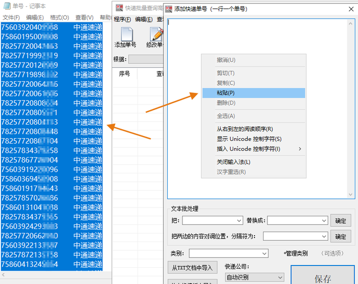Open 编辑(E) menu in express query window
The height and width of the screenshot is (284, 358).
click(x=144, y=20)
